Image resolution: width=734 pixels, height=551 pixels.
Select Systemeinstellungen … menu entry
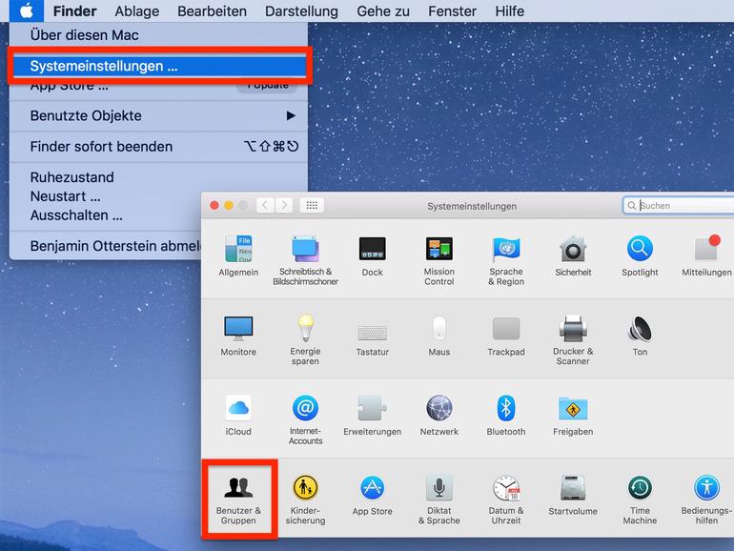coord(159,66)
